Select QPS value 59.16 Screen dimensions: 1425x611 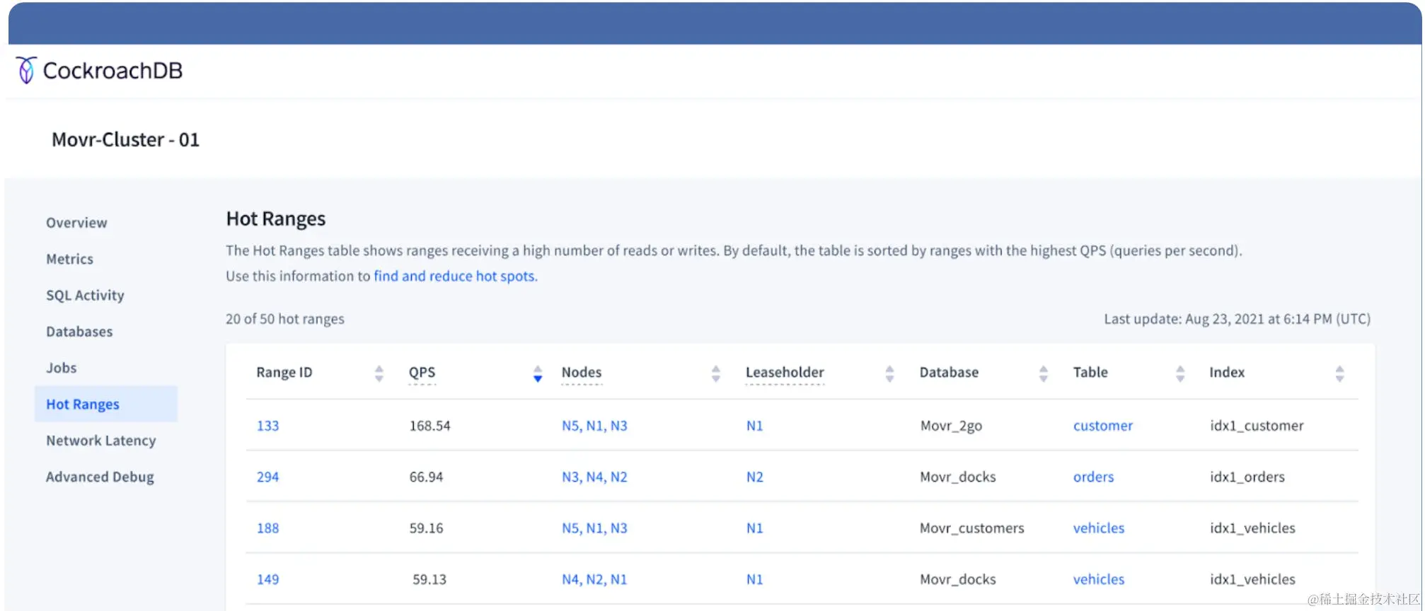pos(426,528)
